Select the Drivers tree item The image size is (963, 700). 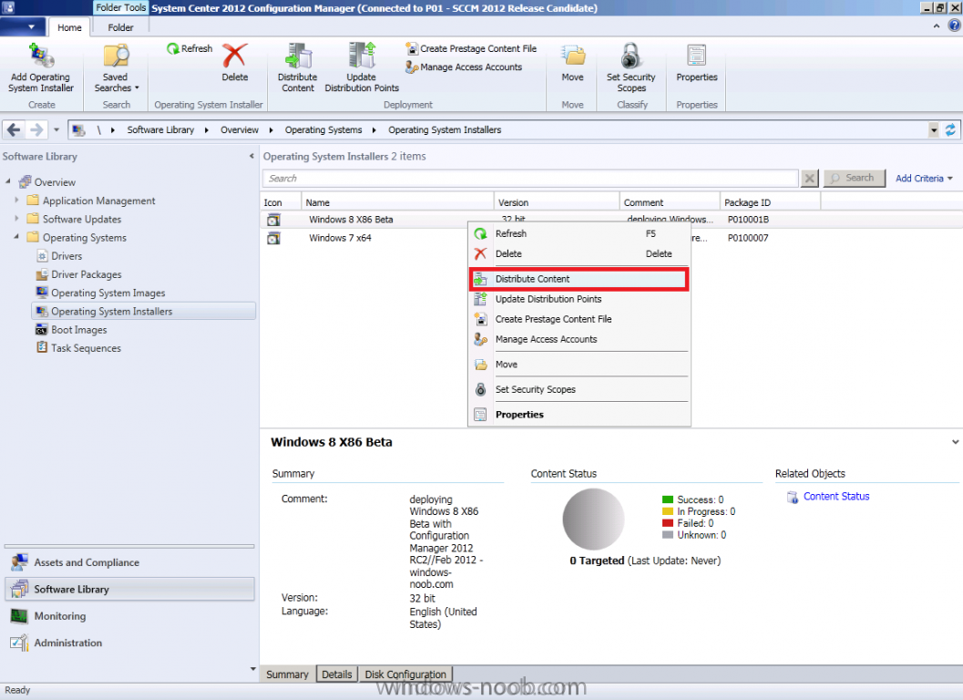(x=67, y=255)
